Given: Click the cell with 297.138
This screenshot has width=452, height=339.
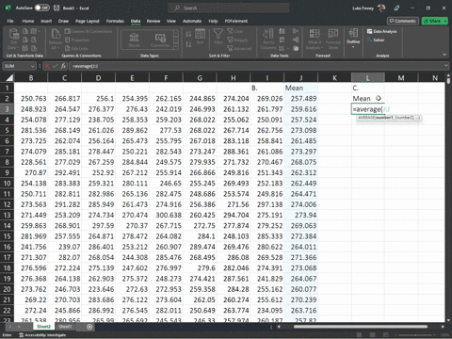Looking at the screenshot, I should pos(267,204).
